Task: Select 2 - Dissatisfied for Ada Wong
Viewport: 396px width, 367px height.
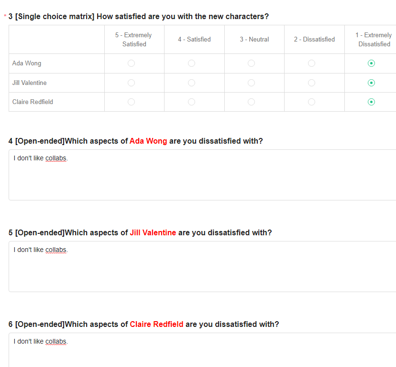Action: pos(311,63)
